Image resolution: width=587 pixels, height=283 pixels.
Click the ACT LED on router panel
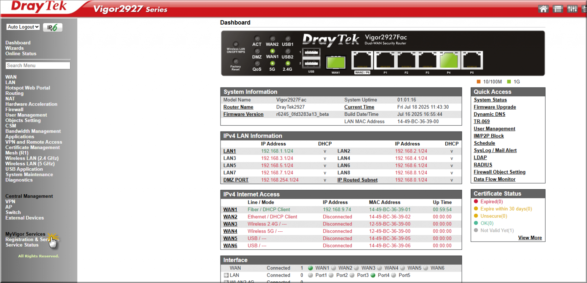coord(257,38)
